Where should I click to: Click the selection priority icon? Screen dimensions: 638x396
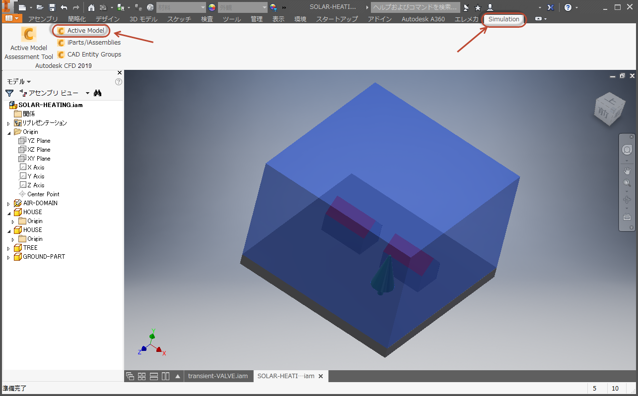[120, 7]
